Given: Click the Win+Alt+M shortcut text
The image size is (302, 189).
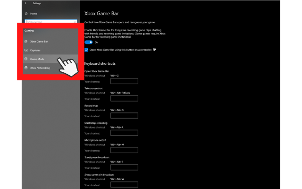Looking at the screenshot, I should [117, 145].
